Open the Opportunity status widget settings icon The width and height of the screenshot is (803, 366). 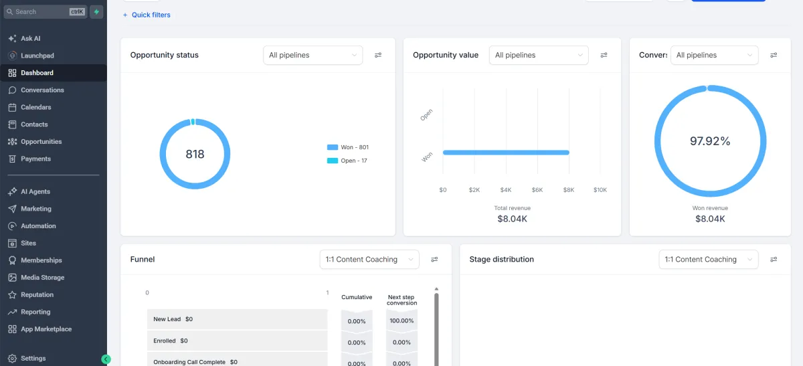click(x=378, y=56)
